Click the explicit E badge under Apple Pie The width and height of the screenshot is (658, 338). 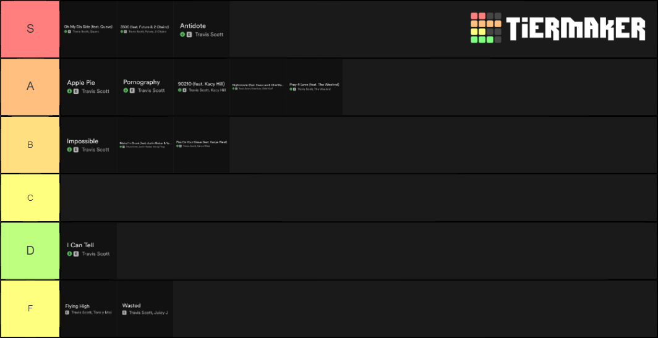76,91
